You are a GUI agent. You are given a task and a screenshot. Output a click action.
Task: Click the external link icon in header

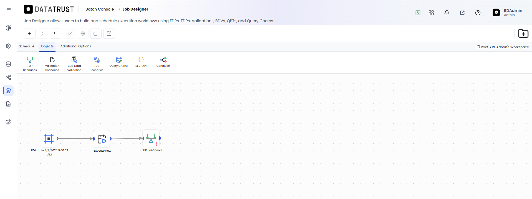tap(462, 13)
